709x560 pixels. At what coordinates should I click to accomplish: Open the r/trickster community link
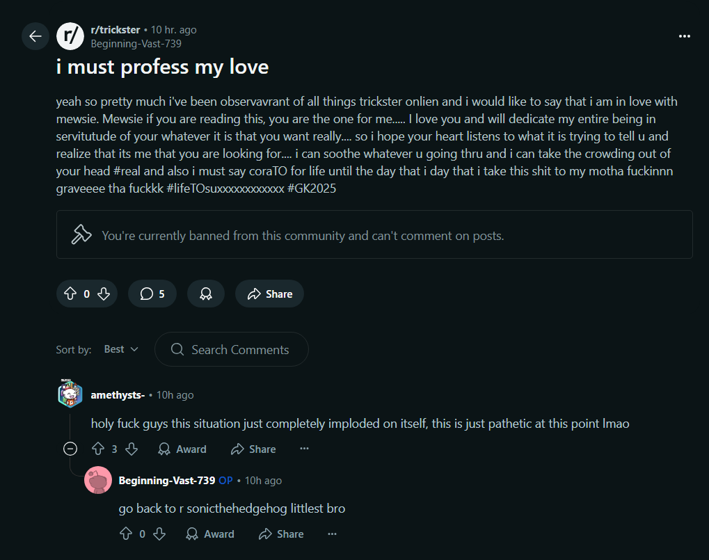(x=115, y=30)
